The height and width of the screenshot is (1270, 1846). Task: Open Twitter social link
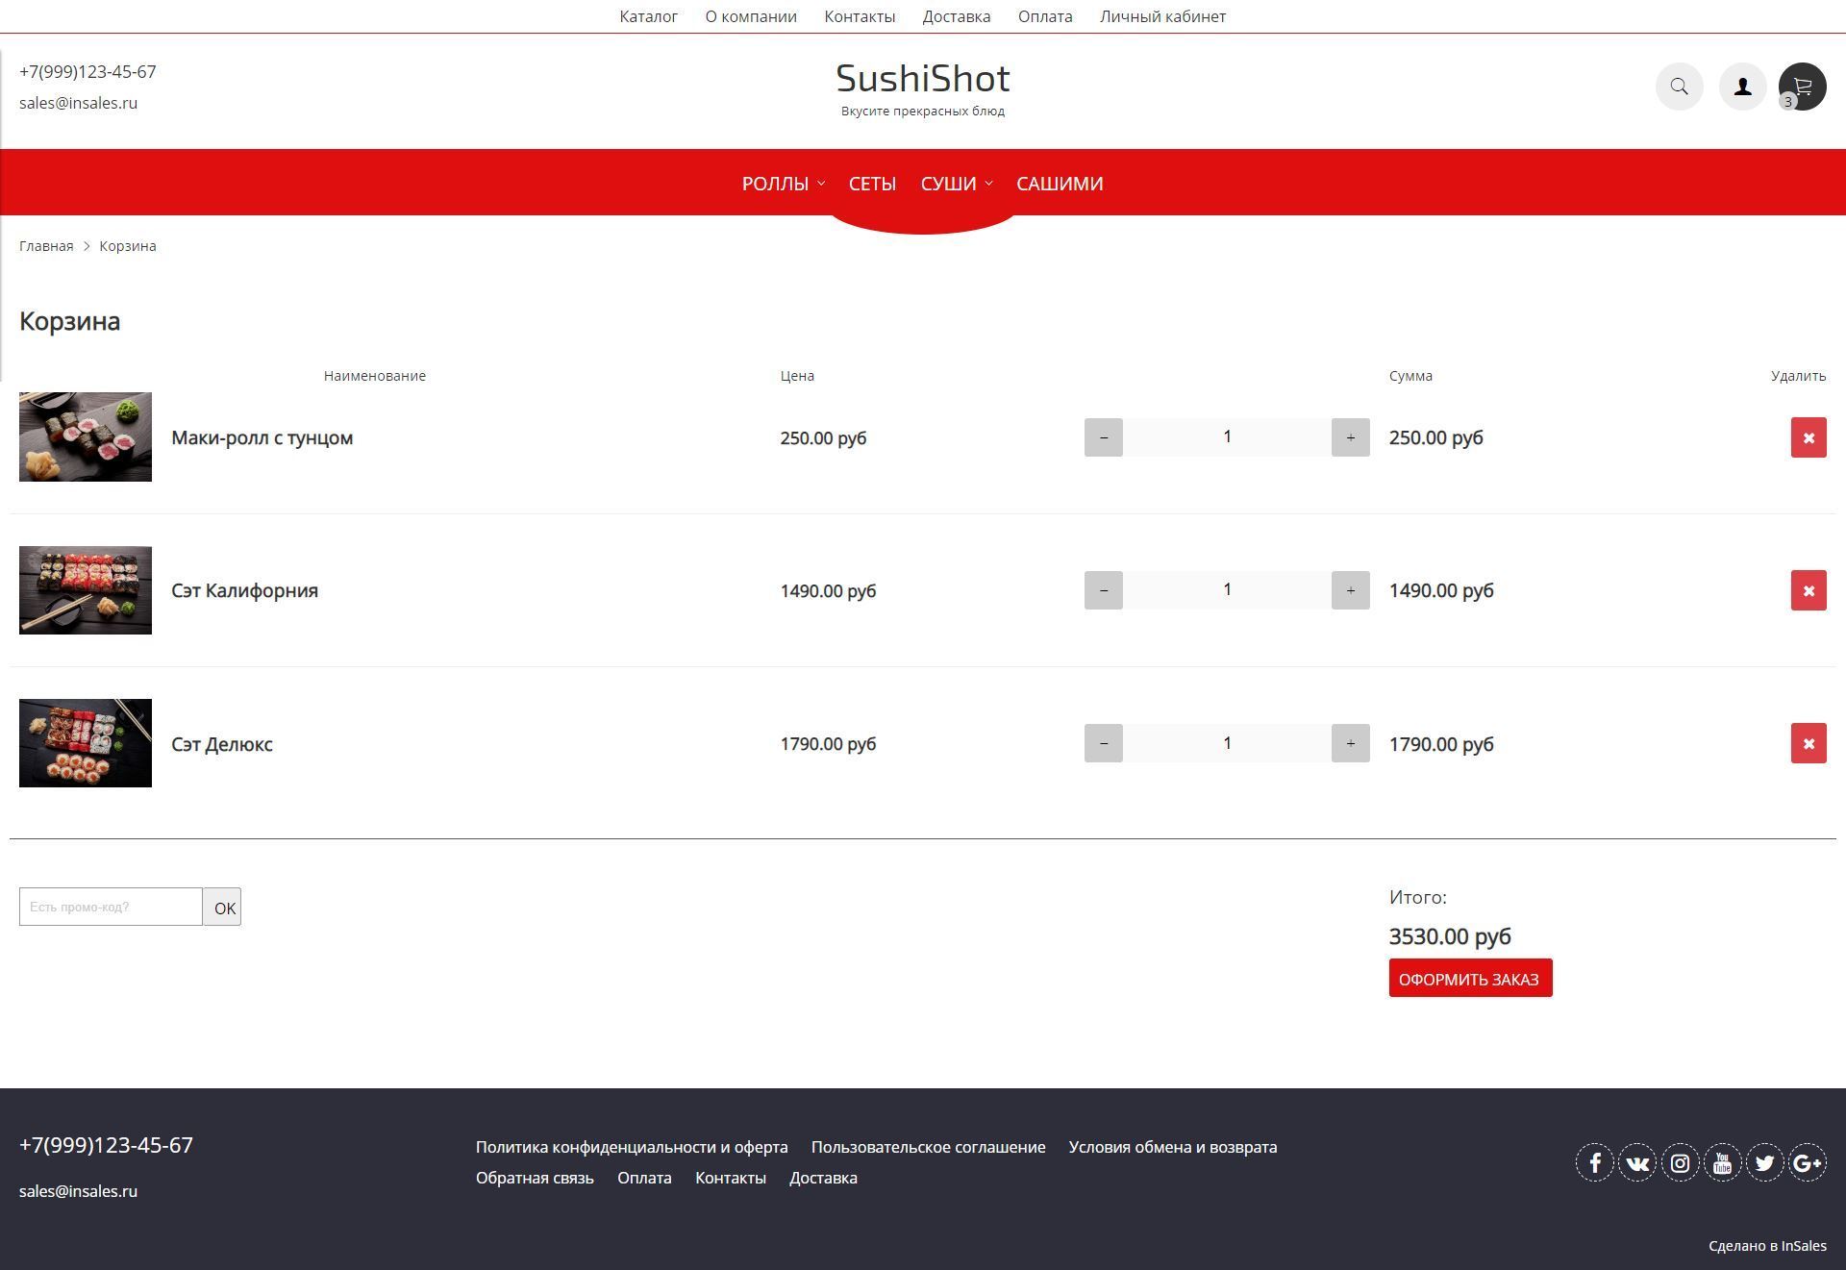(x=1764, y=1163)
